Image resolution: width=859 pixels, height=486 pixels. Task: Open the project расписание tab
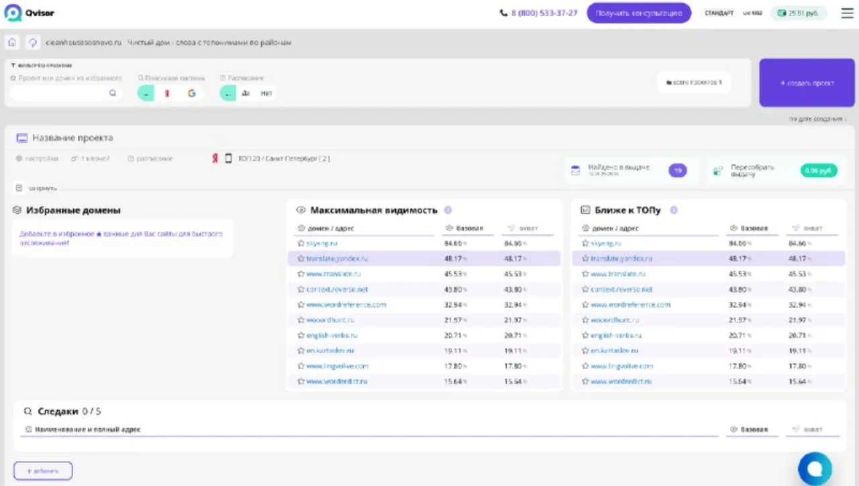click(150, 158)
